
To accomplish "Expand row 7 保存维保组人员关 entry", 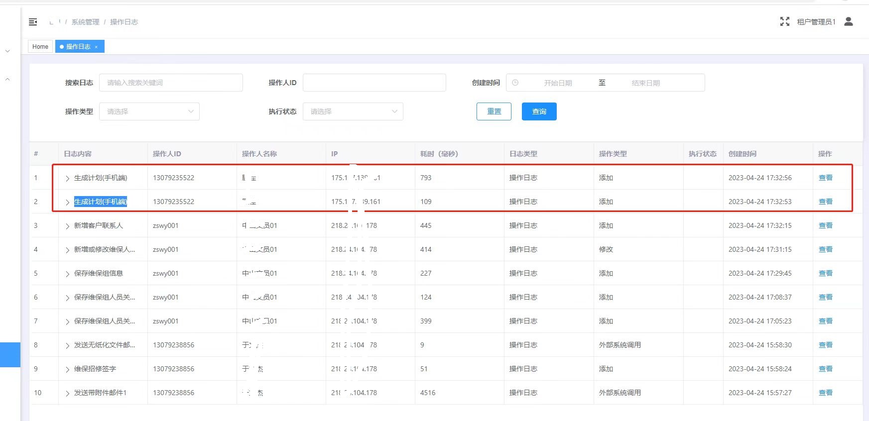I will click(67, 321).
